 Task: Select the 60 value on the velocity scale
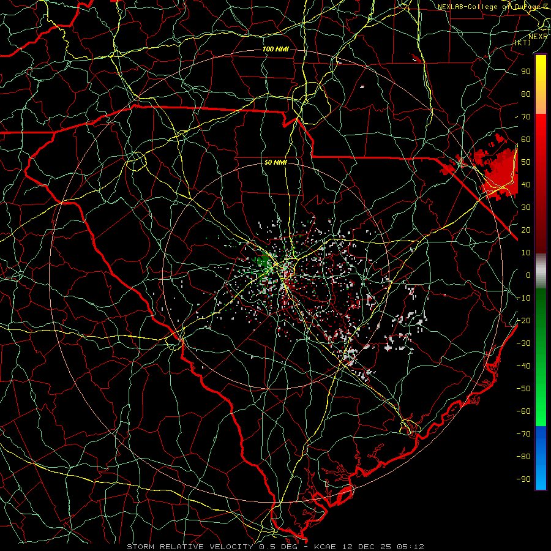coord(526,139)
